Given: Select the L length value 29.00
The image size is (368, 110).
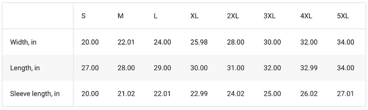Looking at the screenshot, I should click(x=162, y=68).
